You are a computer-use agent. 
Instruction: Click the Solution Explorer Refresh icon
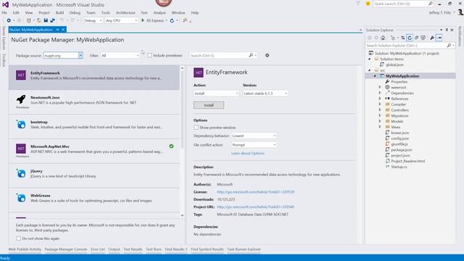410,38
